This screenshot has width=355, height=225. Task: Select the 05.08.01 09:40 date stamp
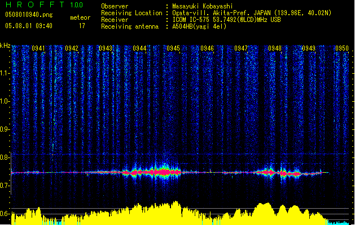point(28,26)
